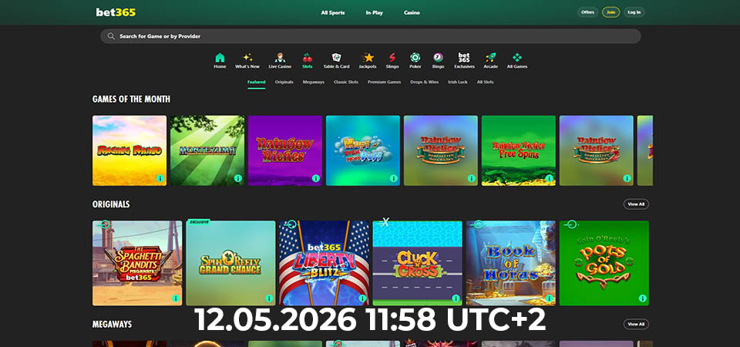The height and width of the screenshot is (347, 740).
Task: Click the search magnifier icon
Action: (111, 36)
